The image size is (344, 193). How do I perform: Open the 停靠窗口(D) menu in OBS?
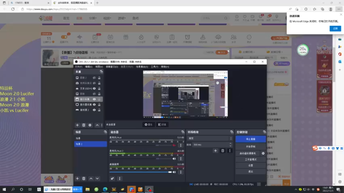[x=112, y=67]
